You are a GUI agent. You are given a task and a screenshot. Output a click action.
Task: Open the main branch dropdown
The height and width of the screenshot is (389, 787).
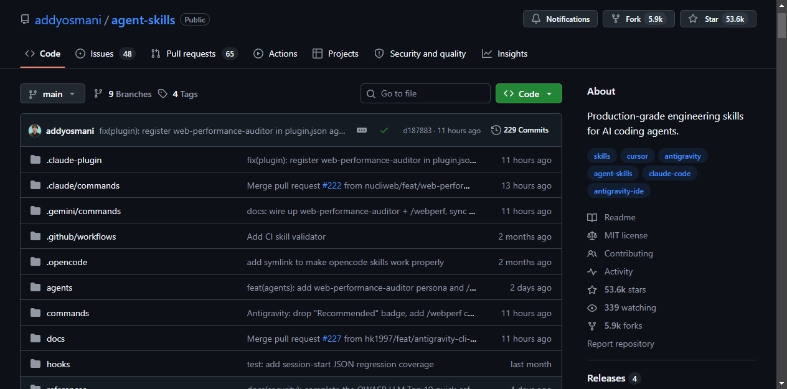coord(52,94)
